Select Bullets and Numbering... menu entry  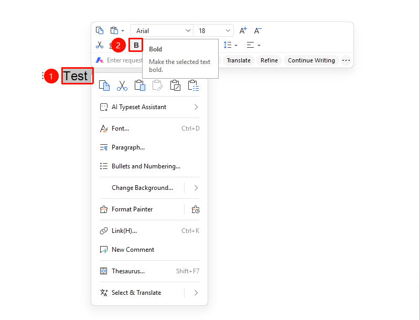149,166
